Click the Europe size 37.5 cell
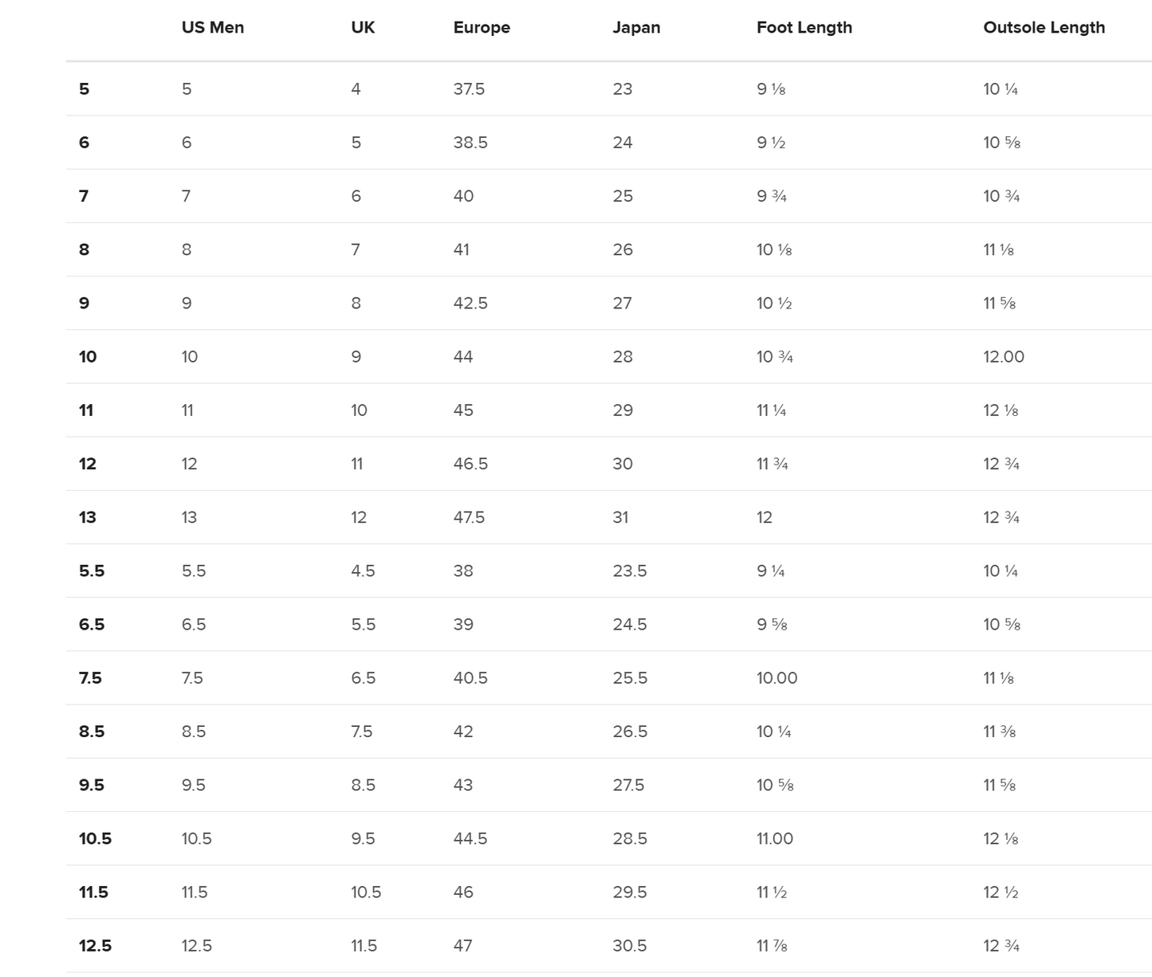Image resolution: width=1152 pixels, height=977 pixels. point(469,89)
